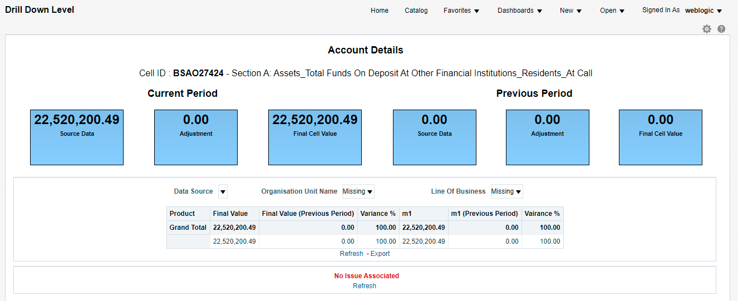Click the Previous Period Source Data tile
The image size is (738, 301).
click(x=435, y=137)
